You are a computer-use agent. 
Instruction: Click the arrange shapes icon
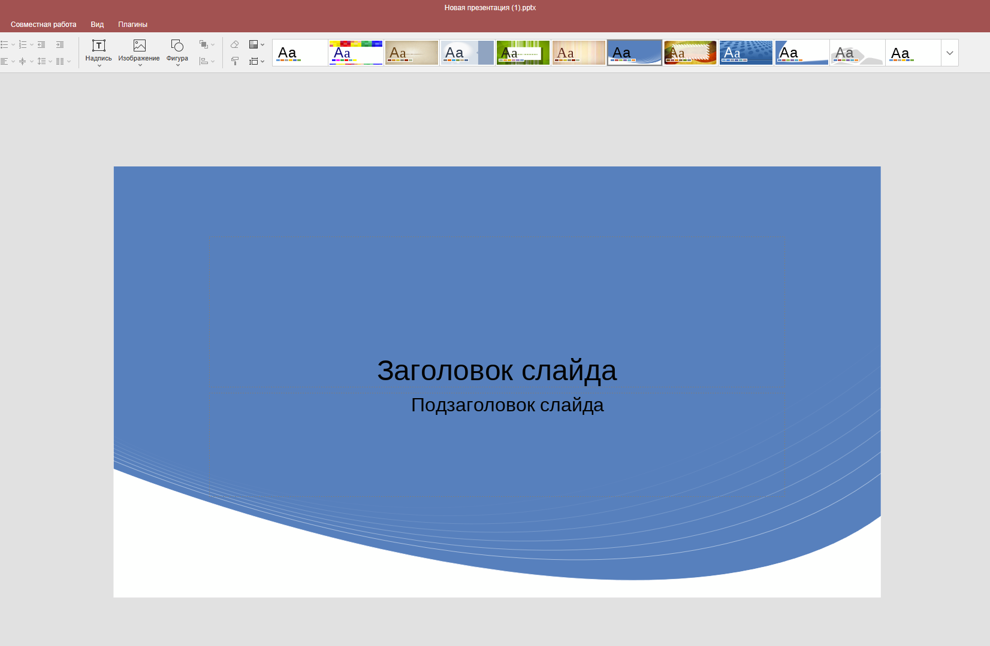pos(204,44)
